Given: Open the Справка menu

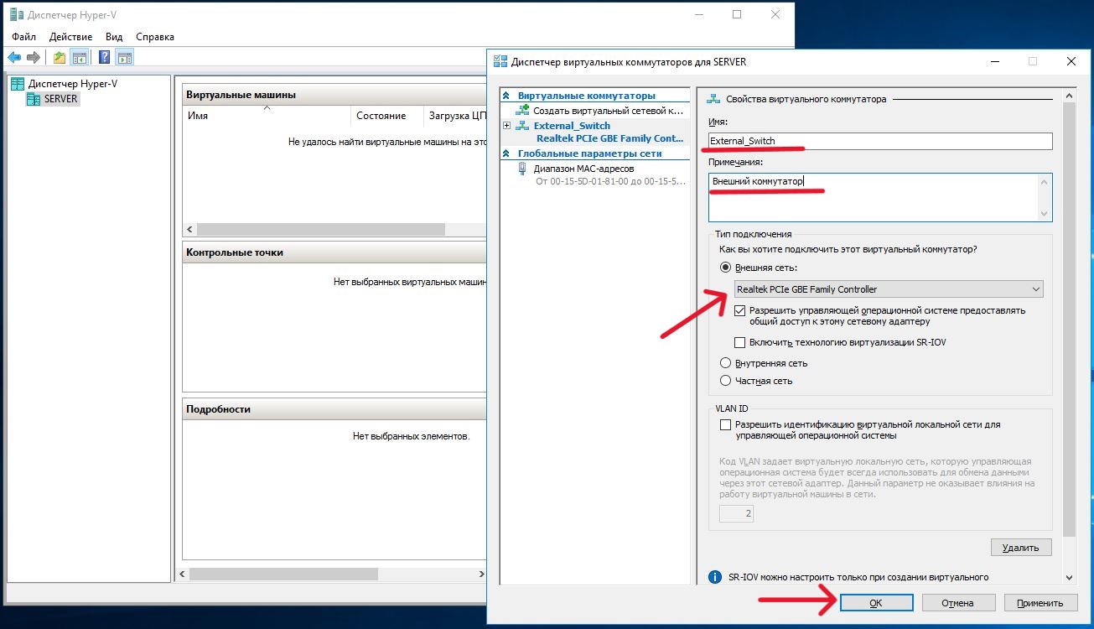Looking at the screenshot, I should click(154, 37).
